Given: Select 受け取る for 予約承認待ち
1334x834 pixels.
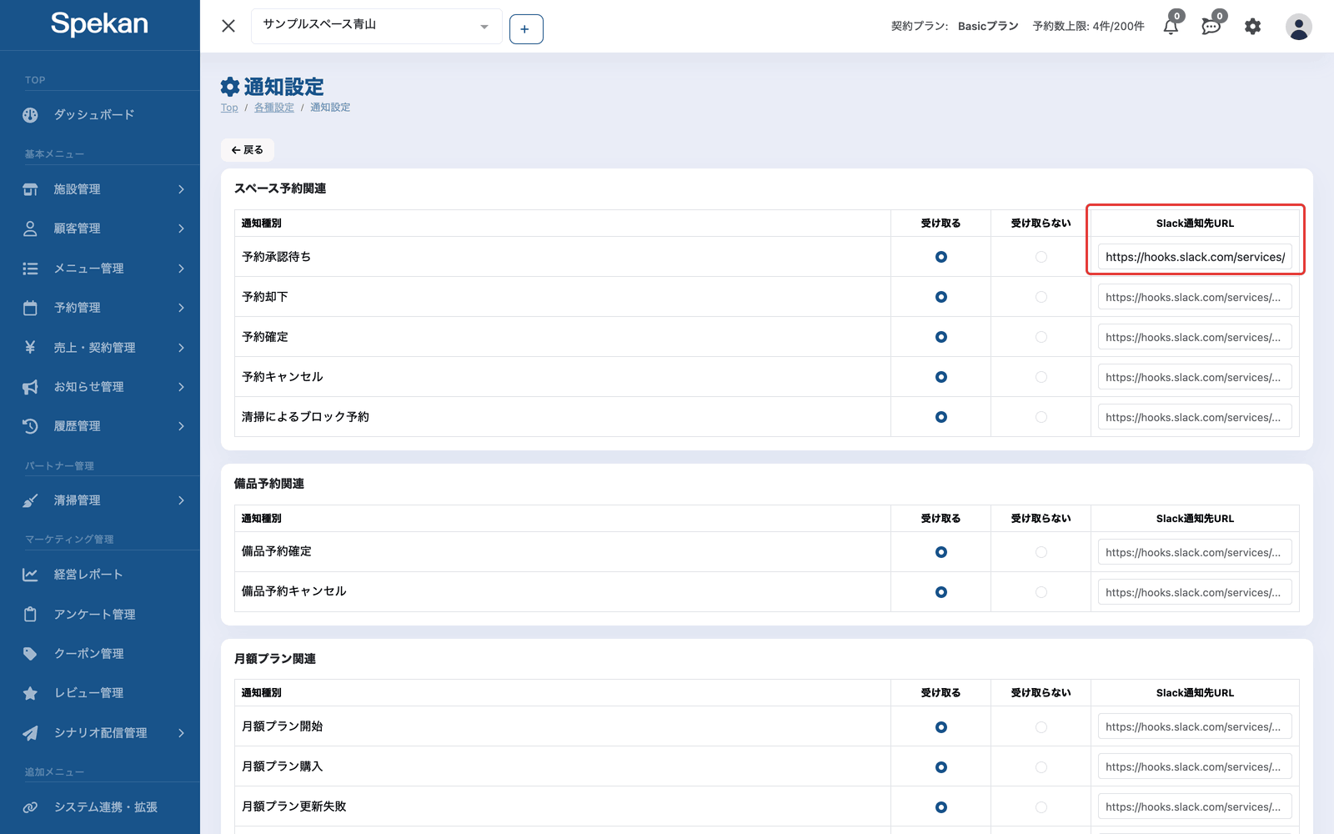Looking at the screenshot, I should click(940, 257).
